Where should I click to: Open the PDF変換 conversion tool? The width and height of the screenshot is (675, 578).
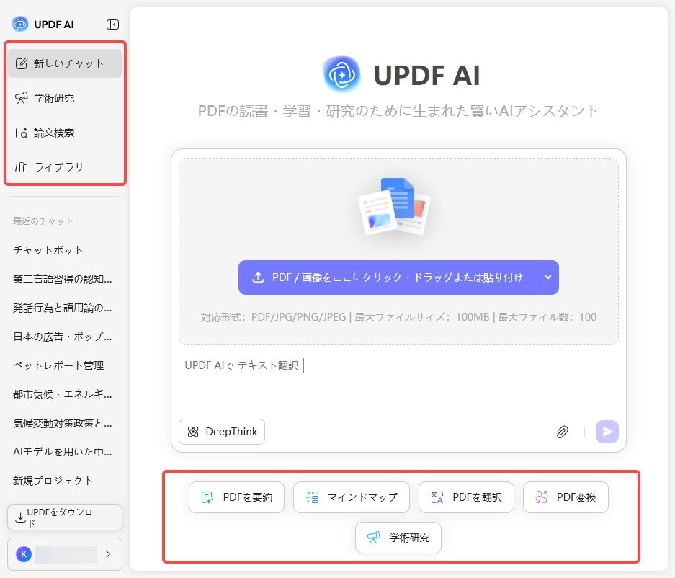566,497
